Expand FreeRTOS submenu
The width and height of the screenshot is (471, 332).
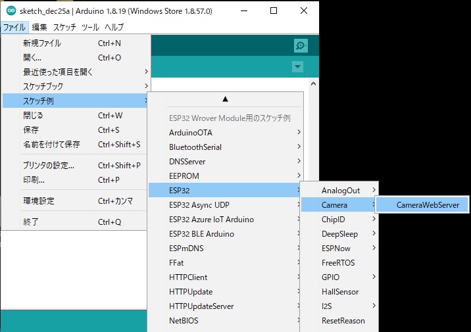tap(339, 263)
